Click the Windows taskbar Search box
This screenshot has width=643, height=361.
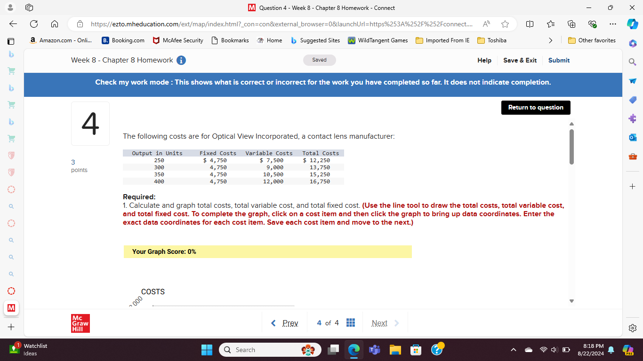(270, 350)
